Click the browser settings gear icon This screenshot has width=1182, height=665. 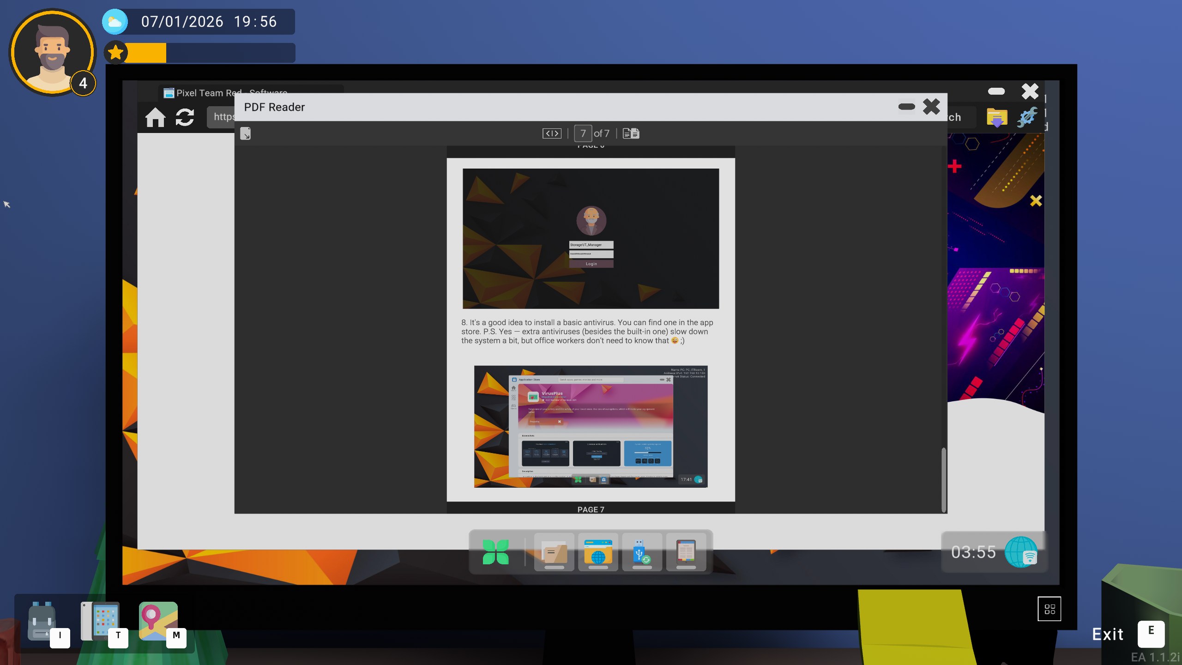[x=1027, y=117]
